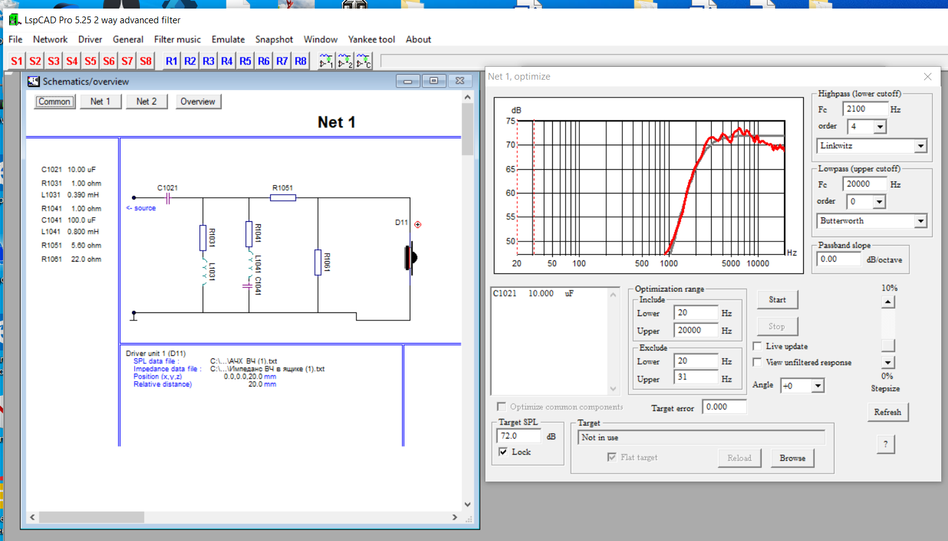
Task: Toggle View unfiltered response checkbox
Action: (758, 362)
